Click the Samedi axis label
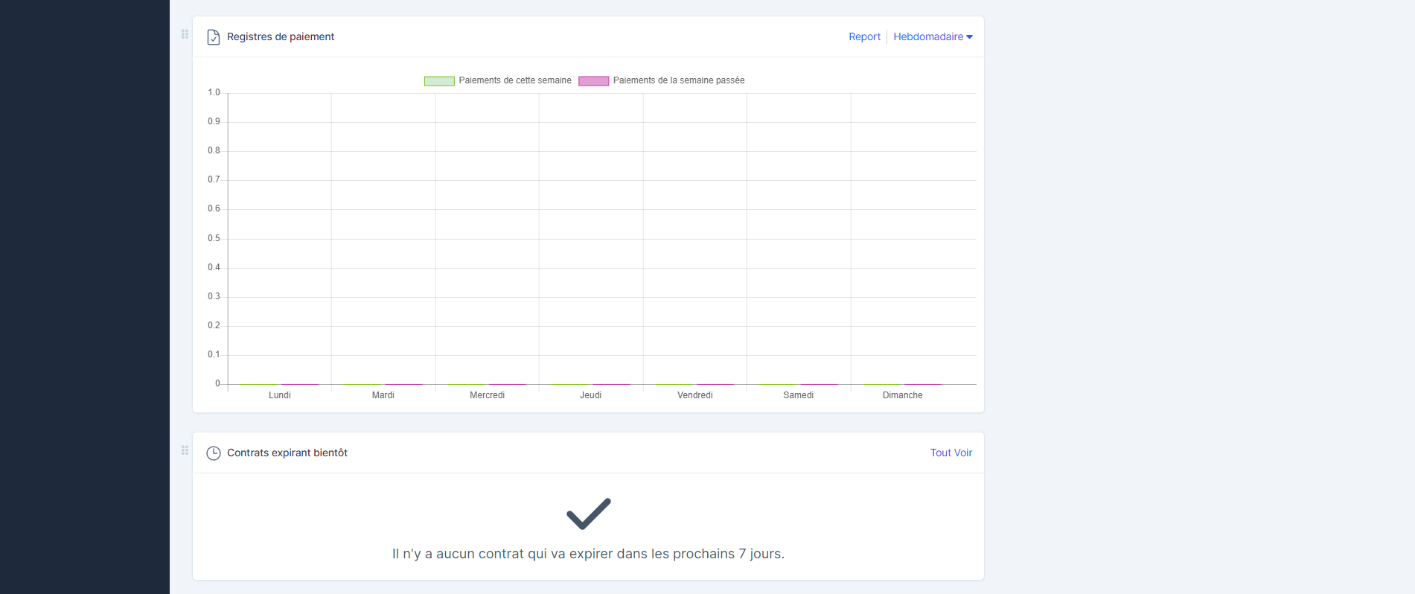The image size is (1415, 594). (x=799, y=395)
